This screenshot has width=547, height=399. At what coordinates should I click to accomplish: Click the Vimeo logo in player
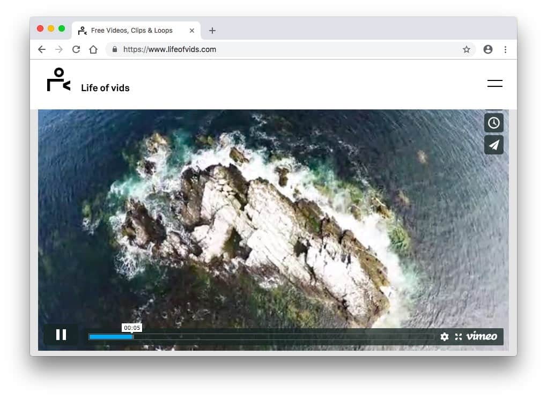[481, 337]
